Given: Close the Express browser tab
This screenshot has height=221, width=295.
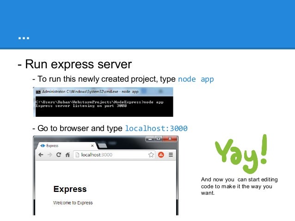Looking at the screenshot, I should pyautogui.click(x=92, y=146).
